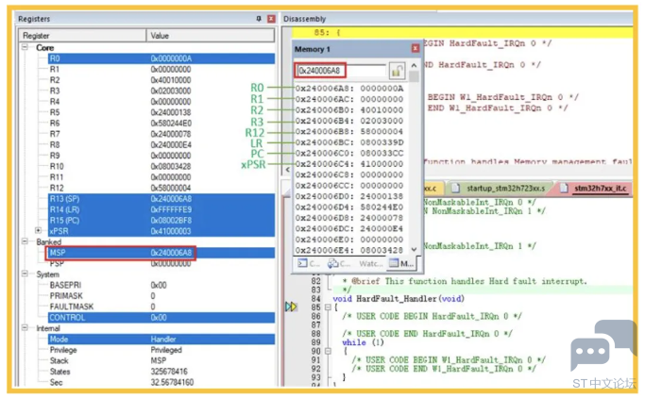Click the highlighted disassembly line 85
This screenshot has width=645, height=398.
[463, 32]
